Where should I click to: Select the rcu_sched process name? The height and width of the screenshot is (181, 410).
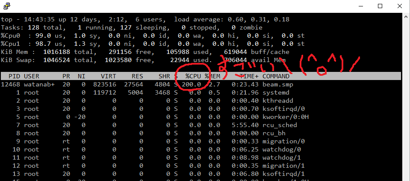280,125
